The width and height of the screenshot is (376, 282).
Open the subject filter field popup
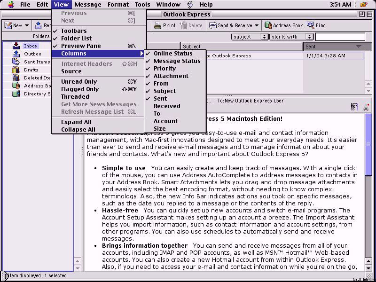click(250, 37)
